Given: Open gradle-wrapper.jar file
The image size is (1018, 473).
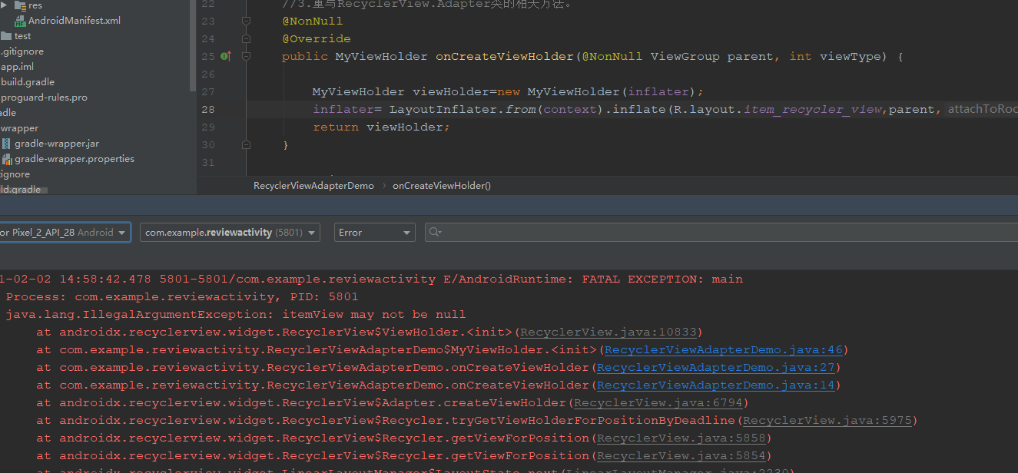Looking at the screenshot, I should (x=57, y=144).
